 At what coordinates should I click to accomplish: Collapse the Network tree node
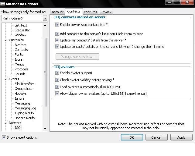(x=5, y=123)
